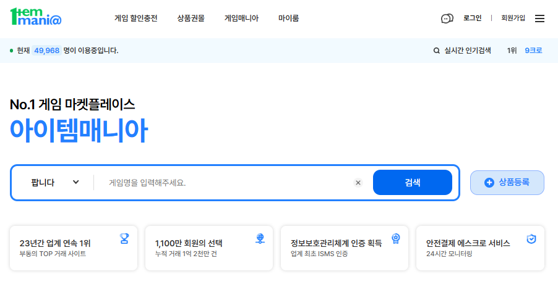
Task: Expand the 팝니다 dropdown
Action: point(55,183)
